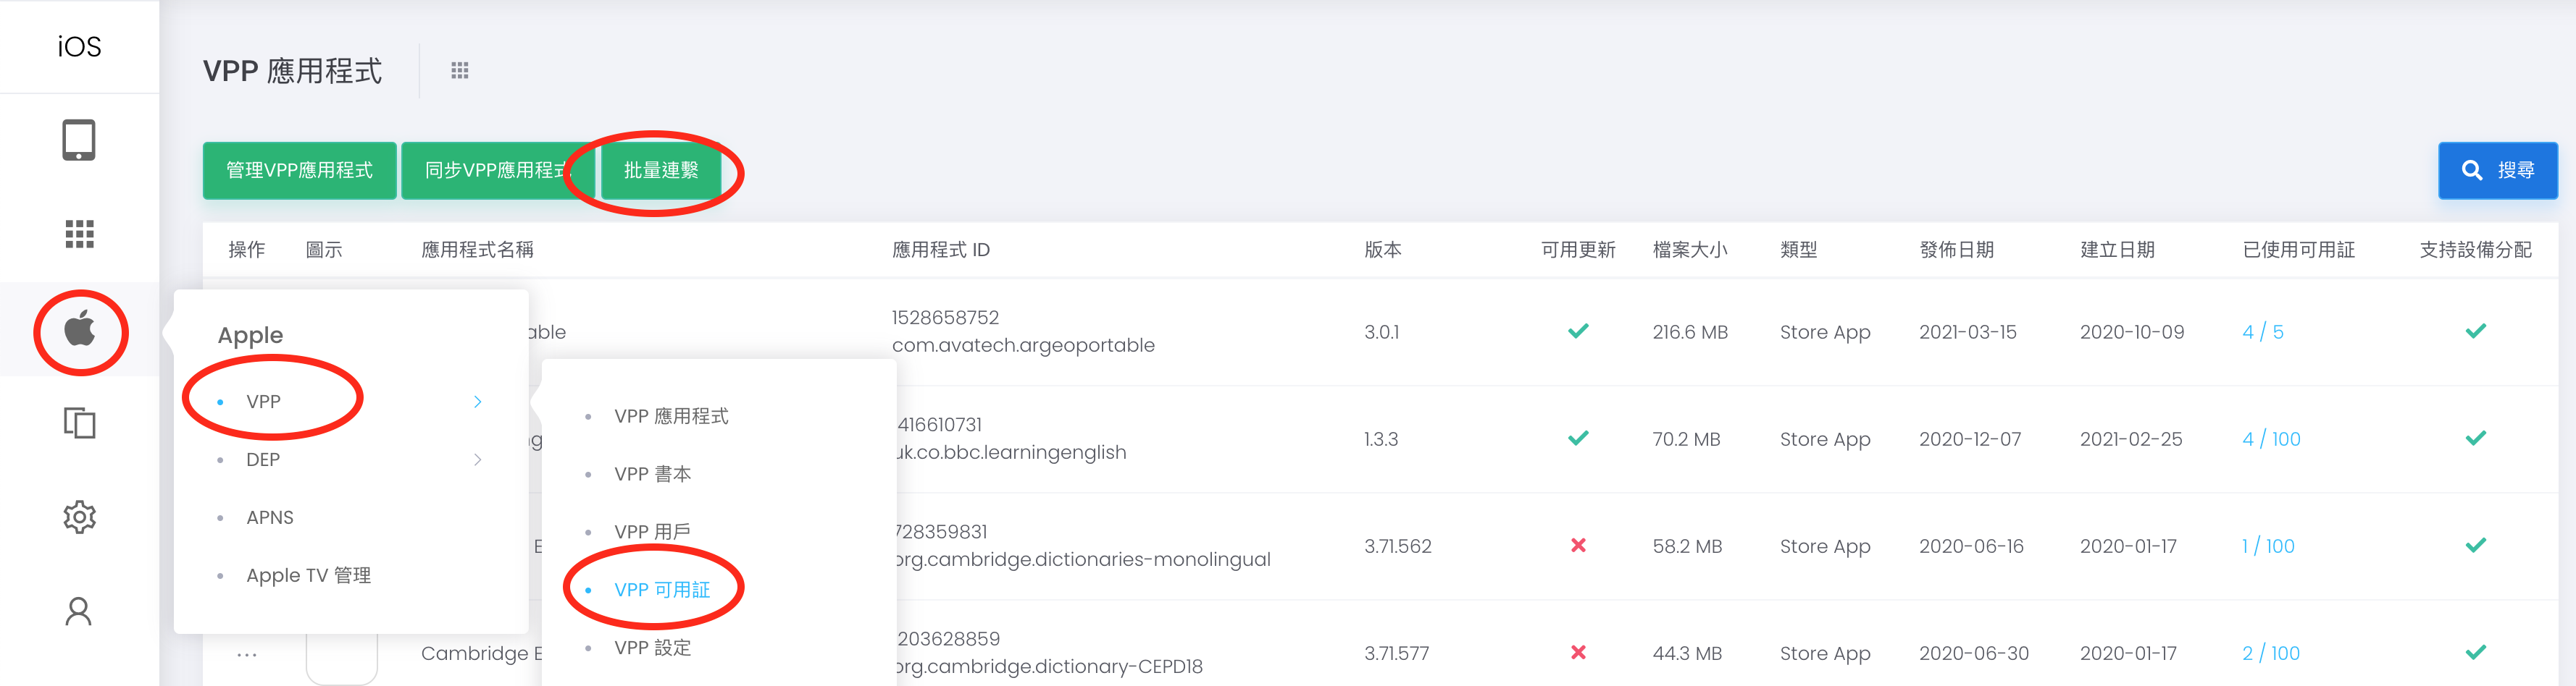The height and width of the screenshot is (686, 2576).
Task: Click the 應用程式名稱 column header
Action: (477, 250)
